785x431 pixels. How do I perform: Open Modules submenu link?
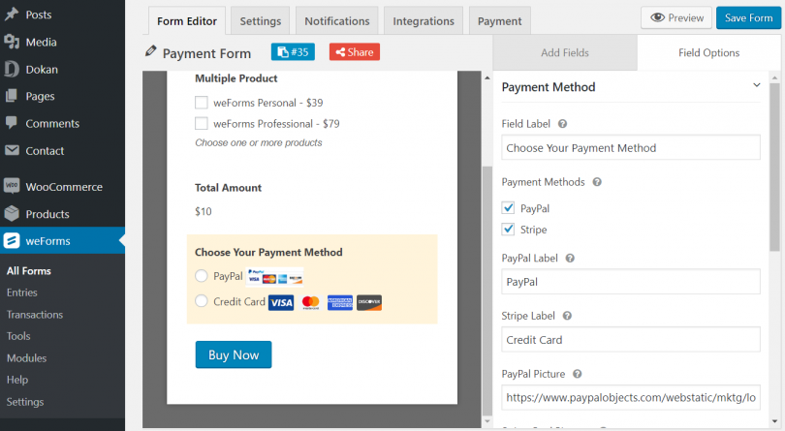[26, 358]
